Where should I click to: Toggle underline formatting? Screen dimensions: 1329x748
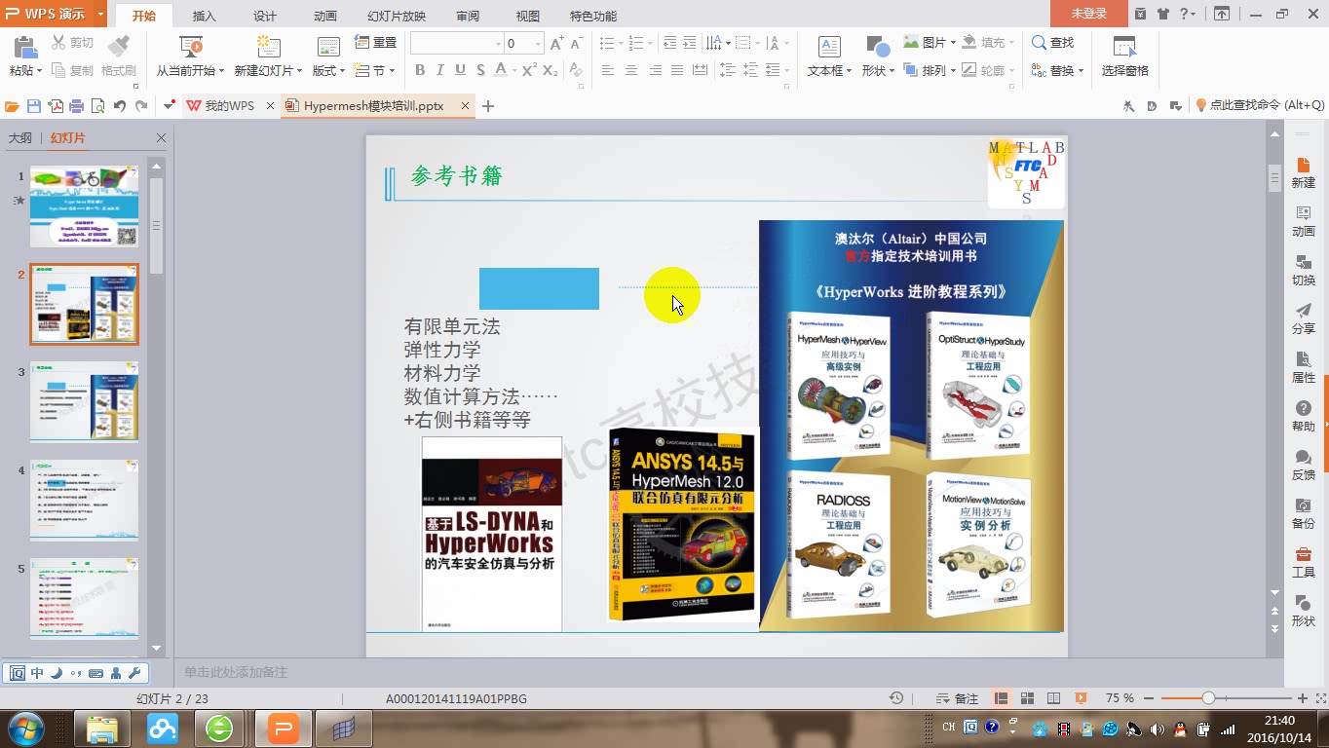point(459,70)
